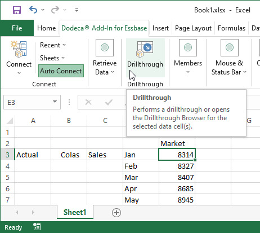Add a new sheet with the plus button
This screenshot has height=233, width=260.
[x=116, y=213]
